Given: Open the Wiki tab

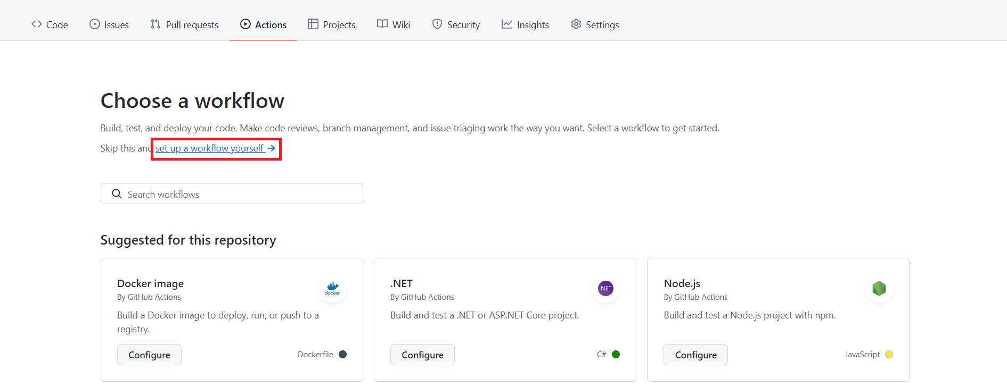Looking at the screenshot, I should coord(394,24).
